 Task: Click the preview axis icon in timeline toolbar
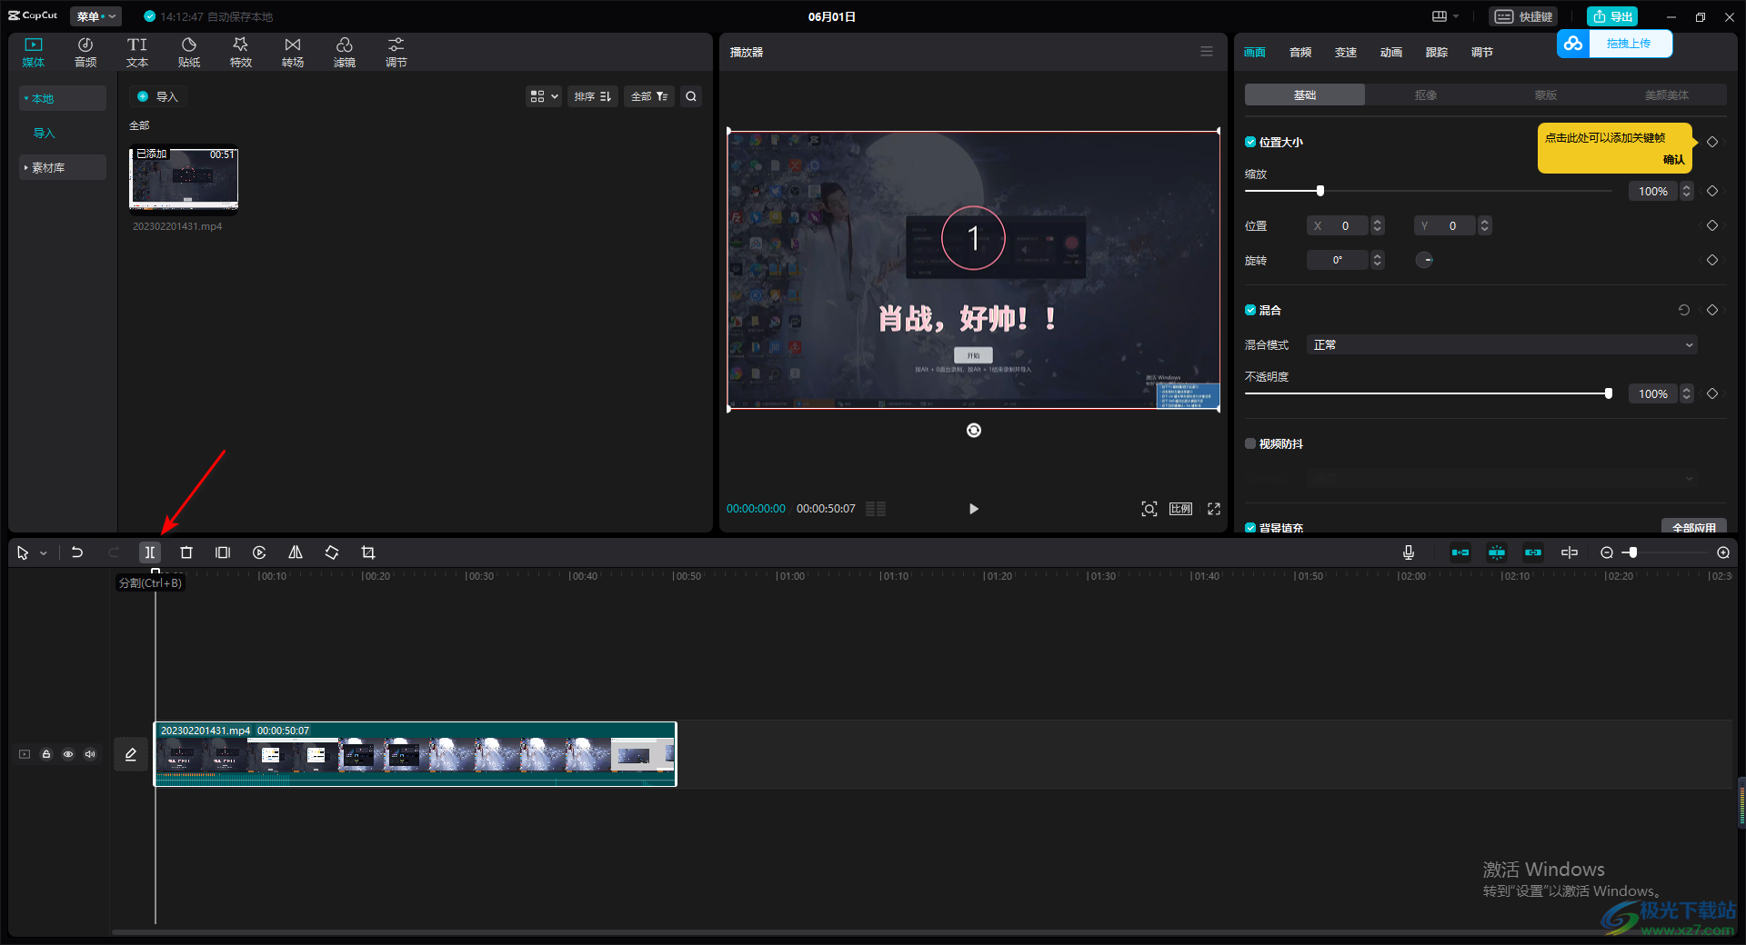[x=1570, y=552]
